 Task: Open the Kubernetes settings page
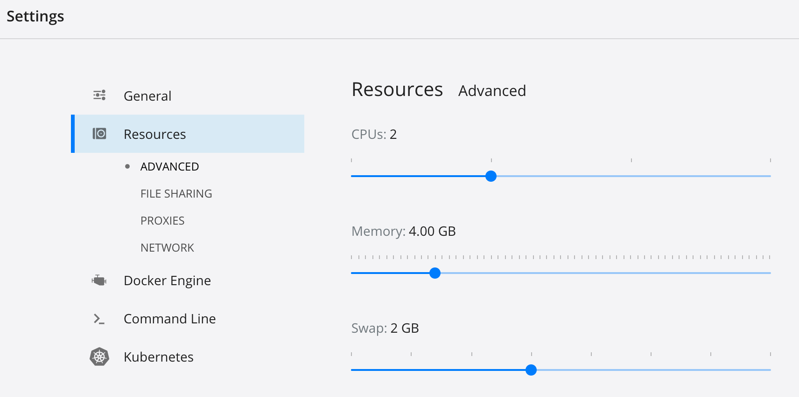pos(158,357)
